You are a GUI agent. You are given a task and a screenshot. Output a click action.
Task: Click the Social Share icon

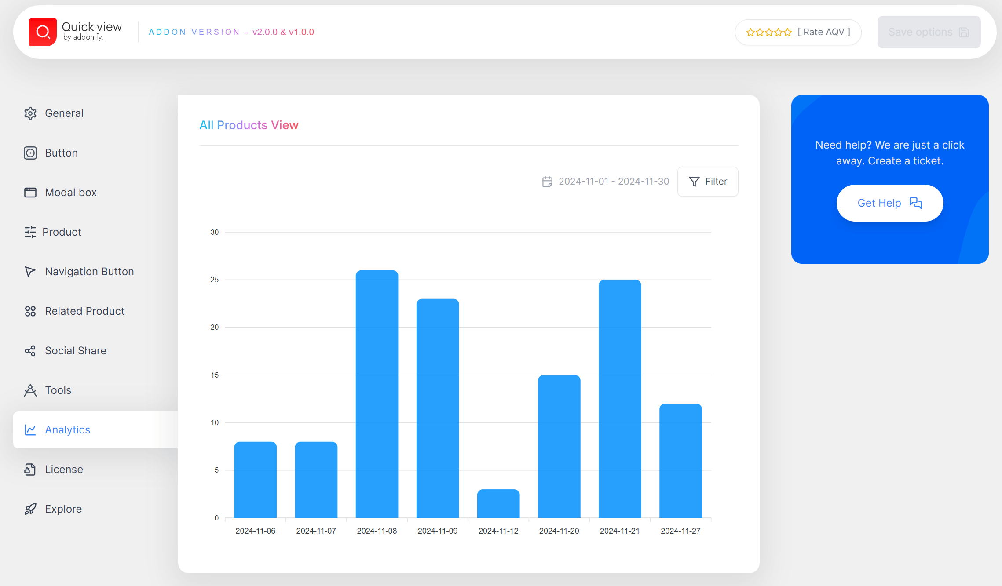(30, 351)
